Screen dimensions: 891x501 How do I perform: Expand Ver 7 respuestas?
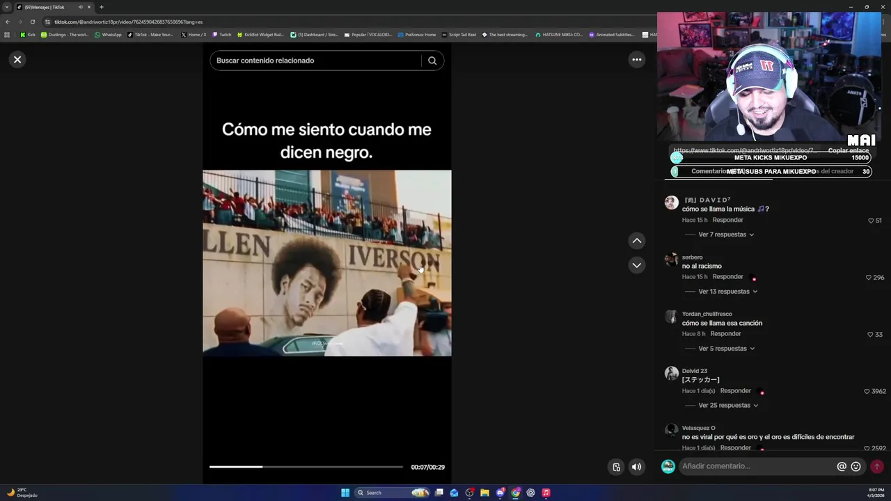coord(726,234)
